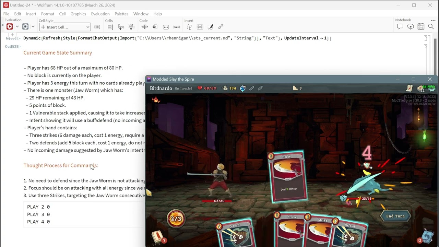
Task: Open the Insert Cell style dropdown
Action: [x=65, y=27]
